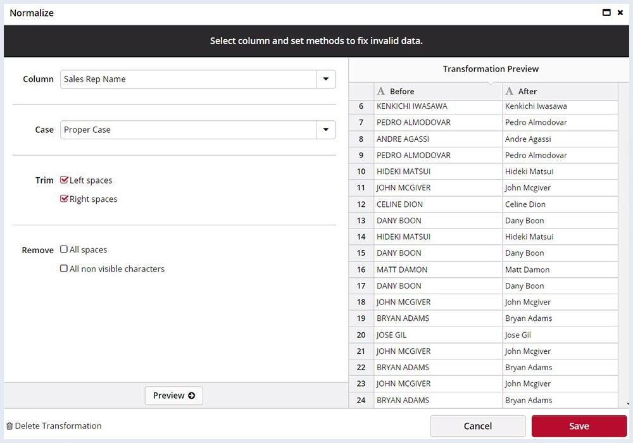This screenshot has height=443, width=633.
Task: Click the arrow icon on Preview button
Action: 191,396
